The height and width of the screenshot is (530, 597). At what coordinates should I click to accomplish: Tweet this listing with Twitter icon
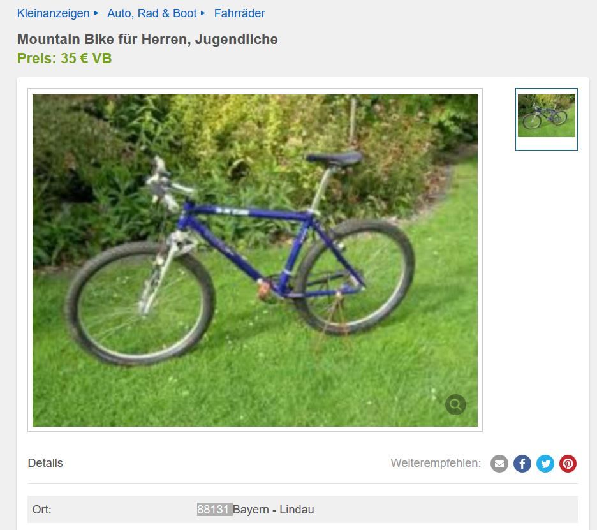pyautogui.click(x=545, y=464)
